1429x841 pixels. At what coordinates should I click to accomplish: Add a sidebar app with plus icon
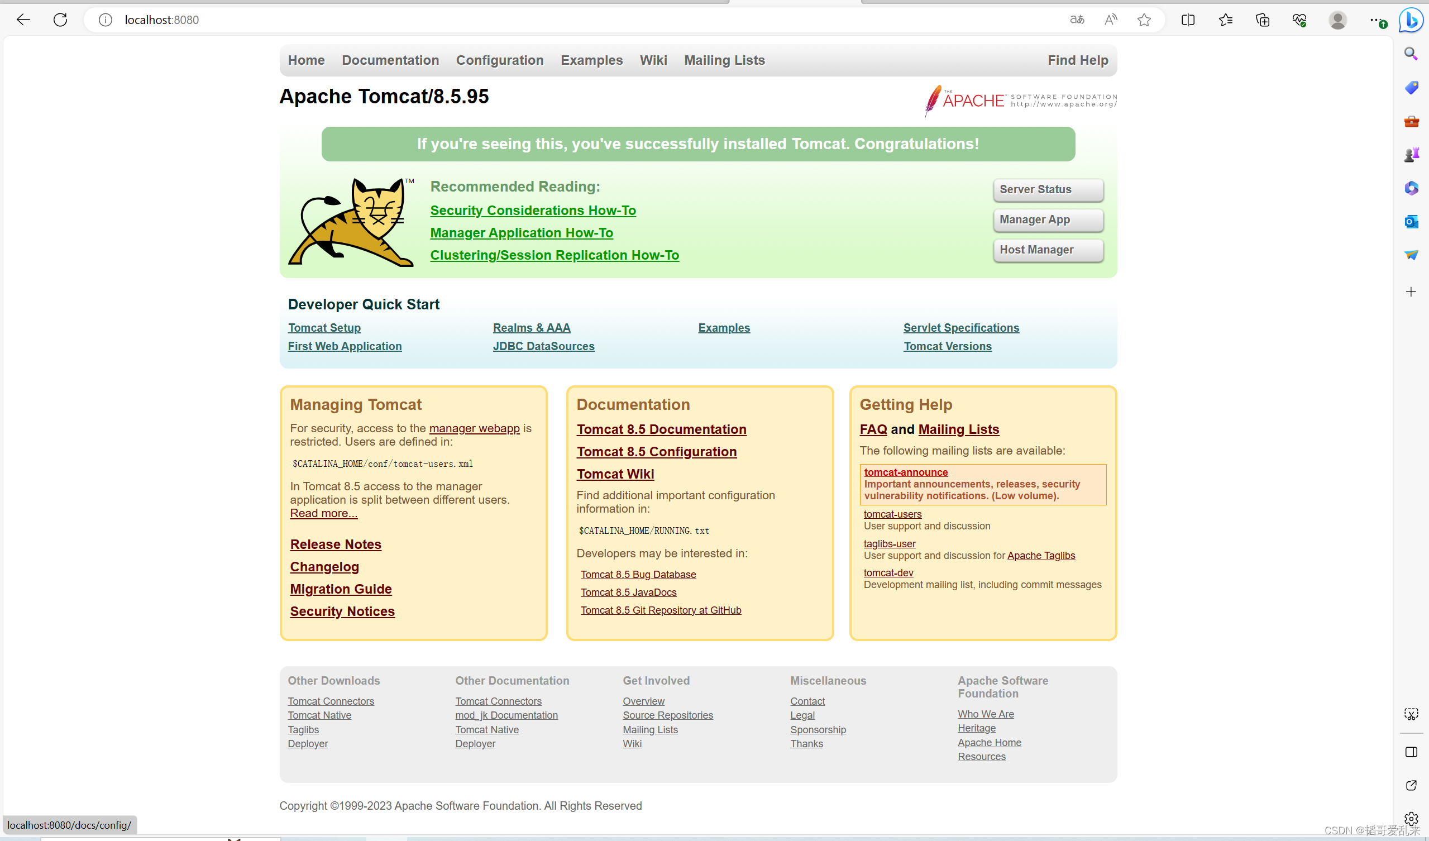click(1411, 292)
